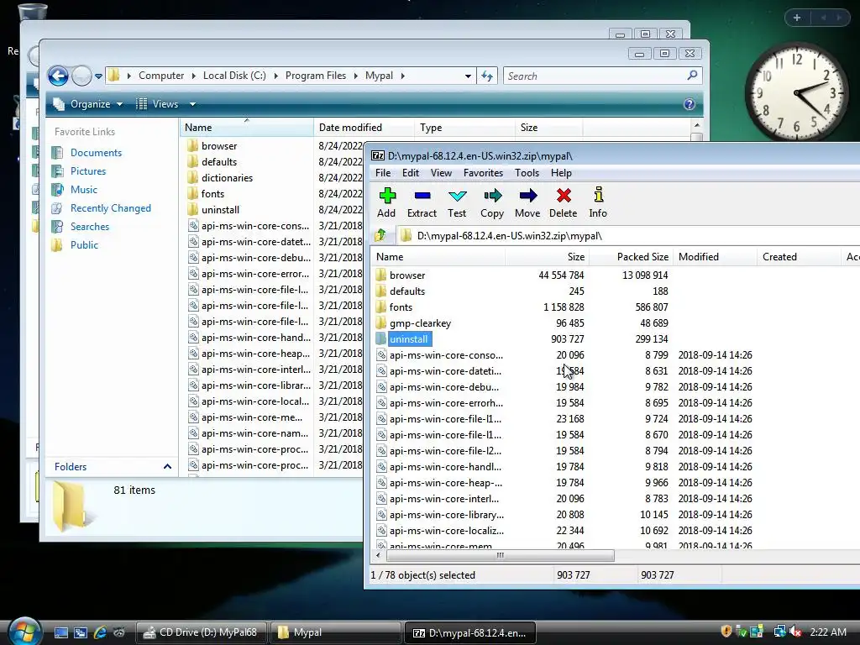Screen dimensions: 860x645
Task: Go up one folder level in 7-Zip
Action: (x=380, y=236)
